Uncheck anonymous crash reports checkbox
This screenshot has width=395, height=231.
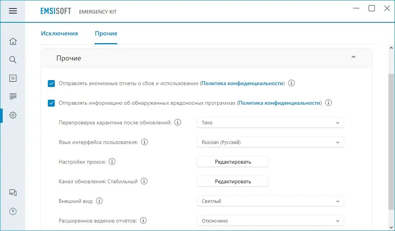tap(51, 84)
